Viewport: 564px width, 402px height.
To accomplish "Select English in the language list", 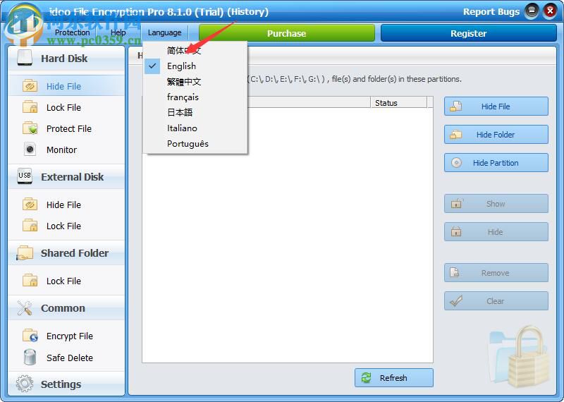I will (195, 66).
